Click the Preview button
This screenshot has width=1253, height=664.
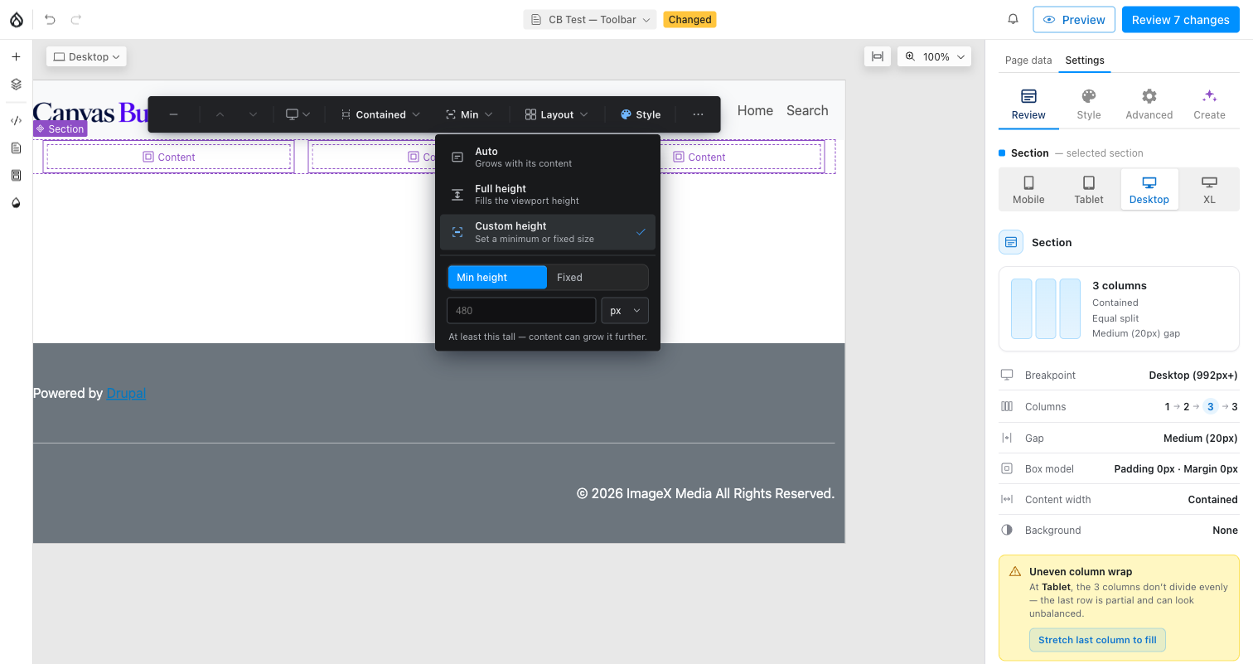click(x=1074, y=19)
